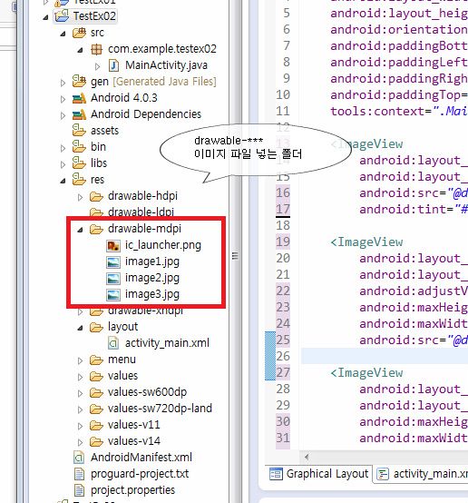Select the values-v11 folder label
The width and height of the screenshot is (468, 503).
click(134, 425)
